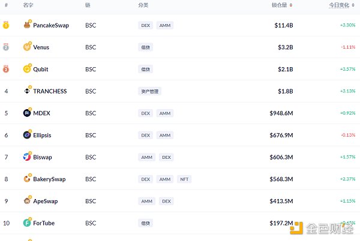Image resolution: width=360 pixels, height=241 pixels.
Task: Click the Venus logo icon
Action: pos(27,47)
